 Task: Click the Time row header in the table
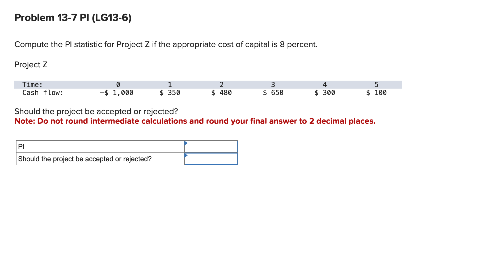[x=32, y=84]
